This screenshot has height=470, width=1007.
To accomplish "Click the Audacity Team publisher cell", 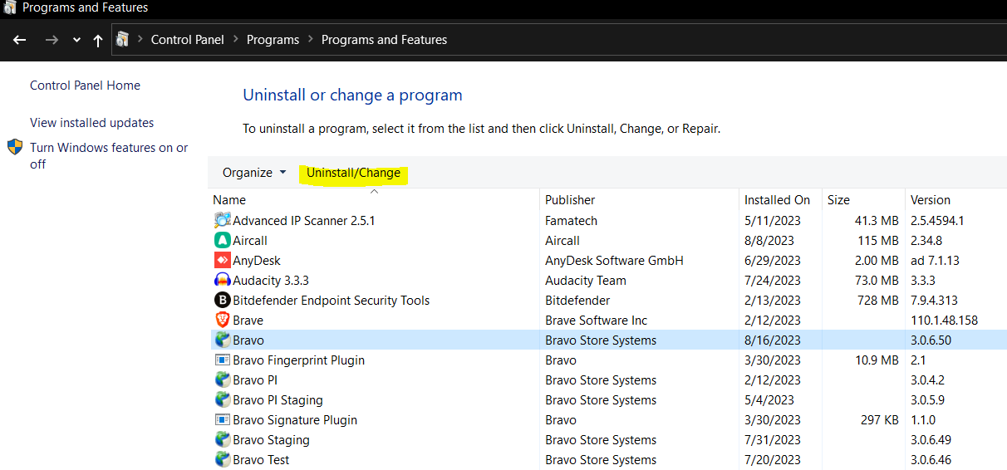I will pyautogui.click(x=586, y=281).
